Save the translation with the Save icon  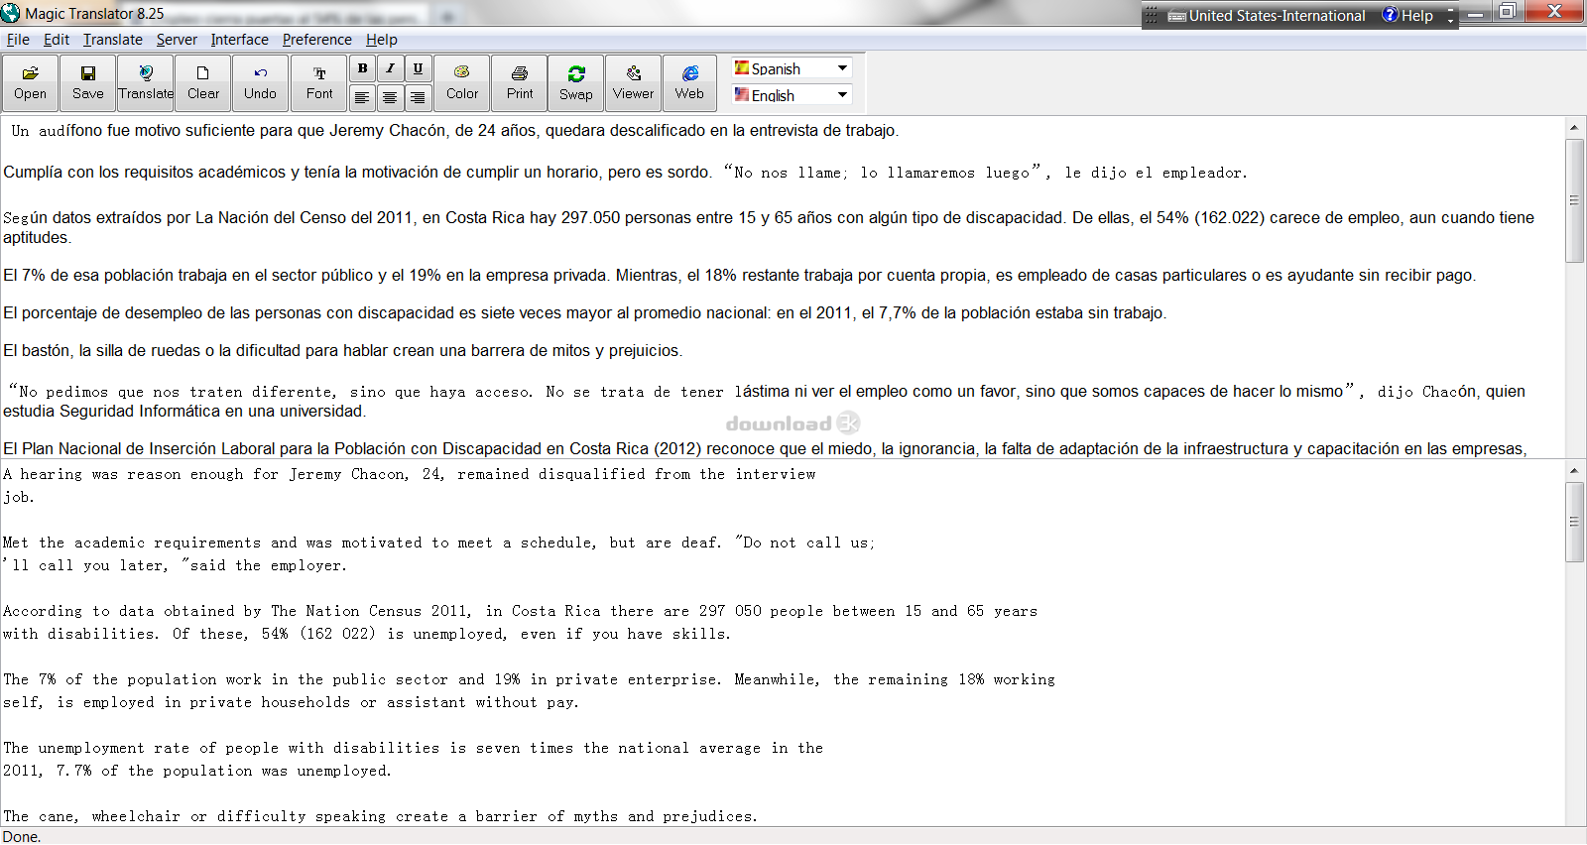pyautogui.click(x=87, y=82)
